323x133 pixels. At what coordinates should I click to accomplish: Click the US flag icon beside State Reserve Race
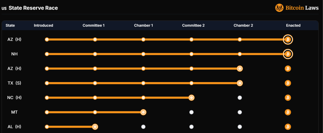[4, 8]
